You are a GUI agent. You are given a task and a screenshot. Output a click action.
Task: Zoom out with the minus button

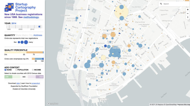tap(188, 13)
